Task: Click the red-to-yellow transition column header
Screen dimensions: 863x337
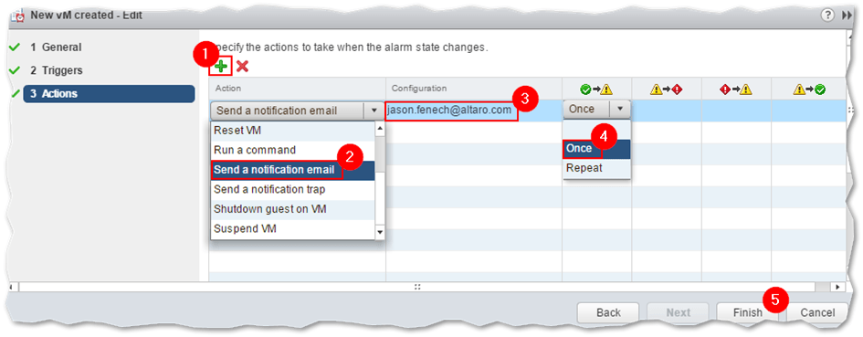Action: [736, 89]
